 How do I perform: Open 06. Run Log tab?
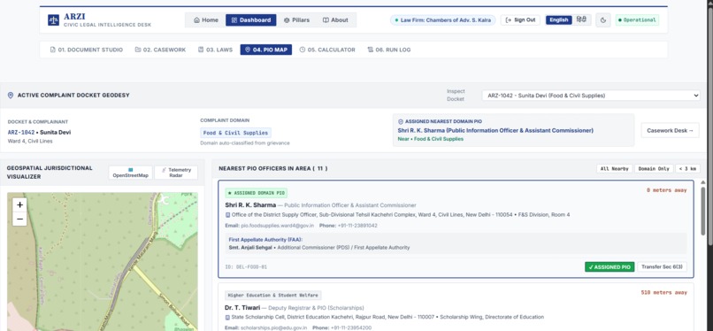pyautogui.click(x=388, y=50)
